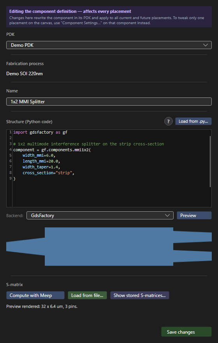Click code line import gdsfactory as gf
218x343 pixels.
[40, 133]
